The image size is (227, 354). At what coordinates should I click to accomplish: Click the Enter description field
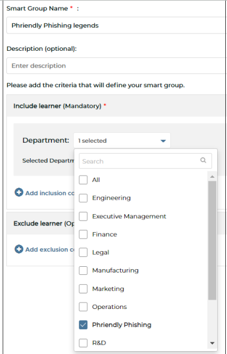tap(117, 65)
